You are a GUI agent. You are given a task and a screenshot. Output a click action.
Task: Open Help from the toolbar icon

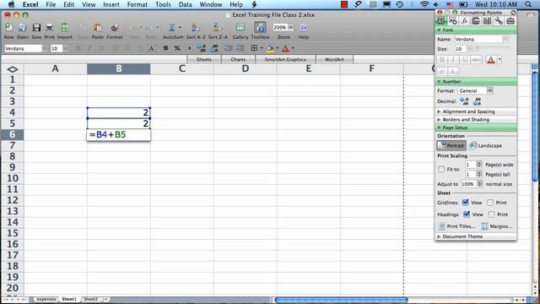click(304, 28)
